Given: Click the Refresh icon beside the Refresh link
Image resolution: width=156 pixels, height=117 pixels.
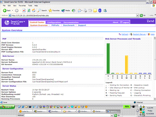Looking at the screenshot, I should (x=120, y=34).
